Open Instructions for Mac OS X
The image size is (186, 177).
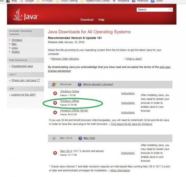pos(128,153)
